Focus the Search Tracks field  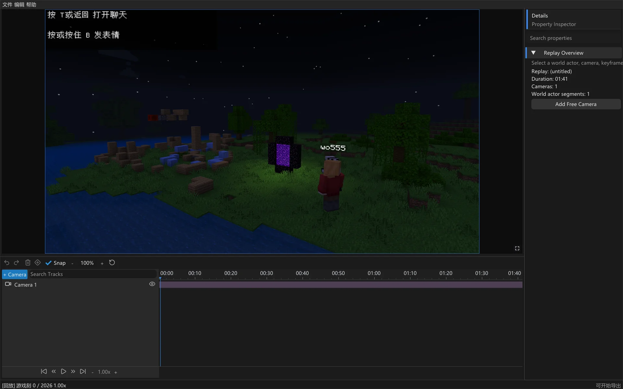pyautogui.click(x=93, y=274)
